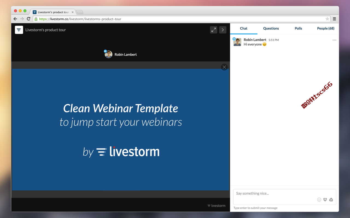Click the 'Hi everyone' chat message text
Image resolution: width=350 pixels, height=218 pixels.
(x=253, y=44)
